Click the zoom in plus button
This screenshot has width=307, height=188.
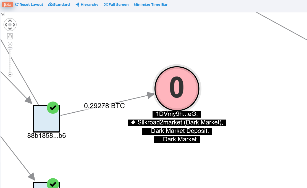pos(10,44)
